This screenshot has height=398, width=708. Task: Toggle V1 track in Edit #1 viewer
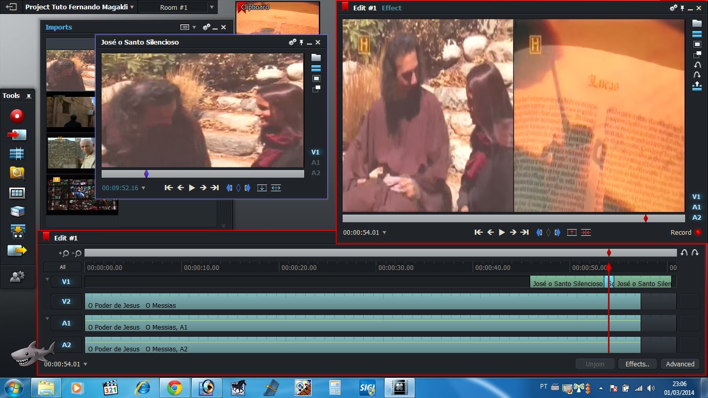coord(697,197)
